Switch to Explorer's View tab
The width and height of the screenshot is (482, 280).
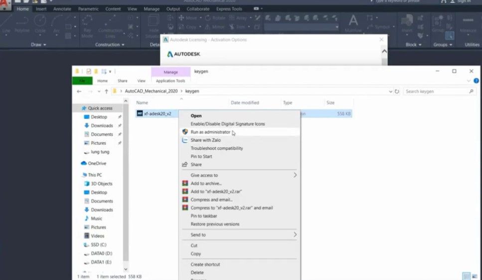pos(142,81)
